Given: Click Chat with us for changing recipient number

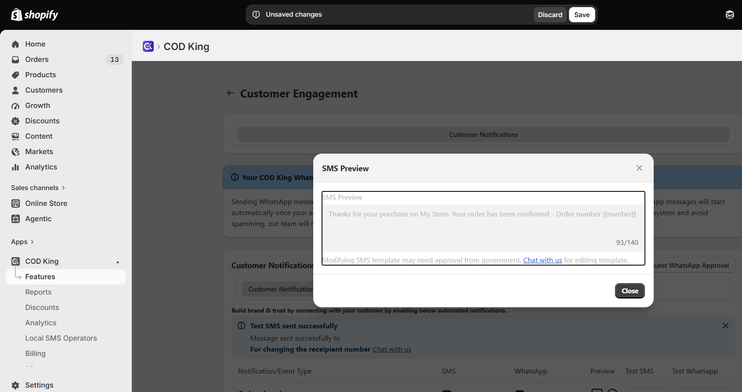Looking at the screenshot, I should coord(392,349).
